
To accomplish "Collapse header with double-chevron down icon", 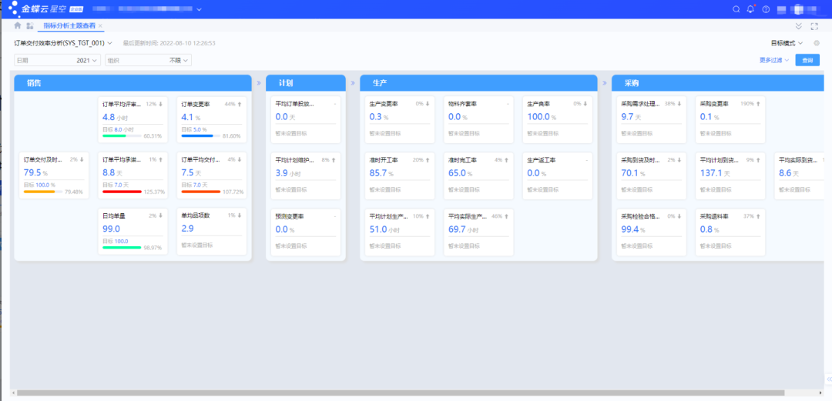I will coord(799,26).
